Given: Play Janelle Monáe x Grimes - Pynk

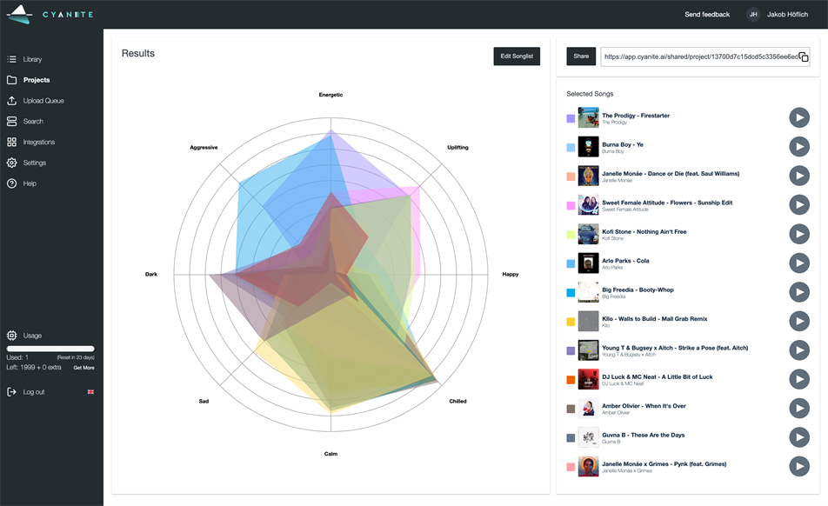Looking at the screenshot, I should point(799,466).
